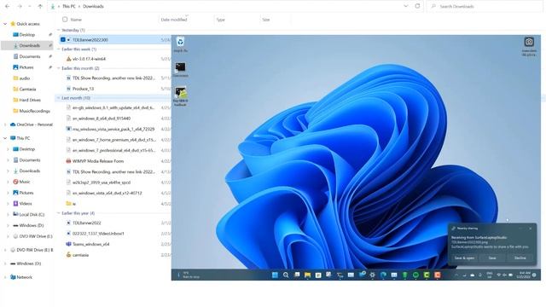Collapse the Earlier this year group
Viewport: 546px width, 307px height.
[59, 213]
